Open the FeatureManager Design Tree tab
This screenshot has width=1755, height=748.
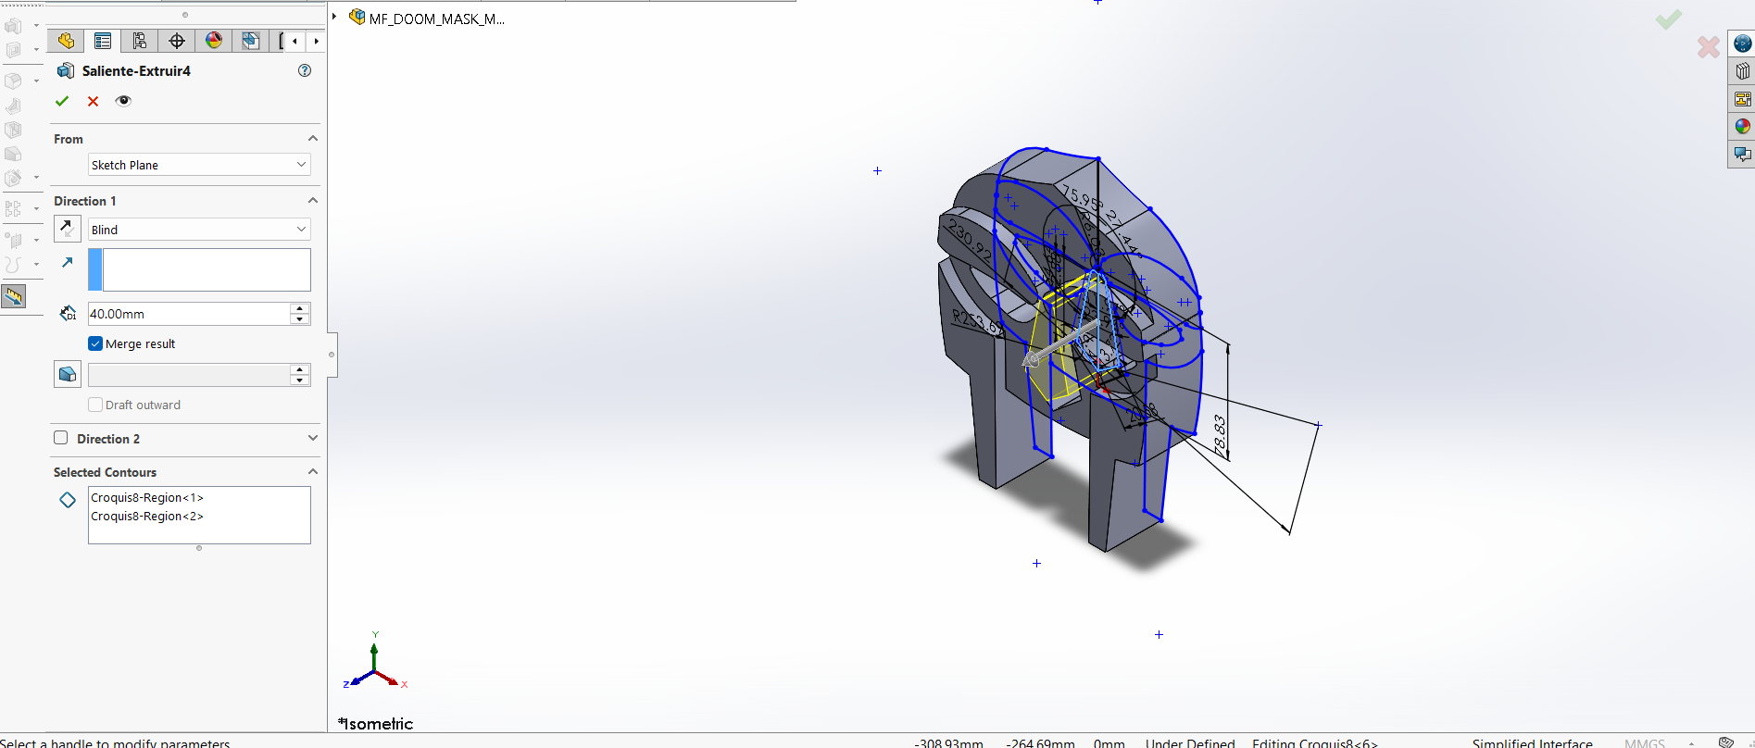click(66, 41)
